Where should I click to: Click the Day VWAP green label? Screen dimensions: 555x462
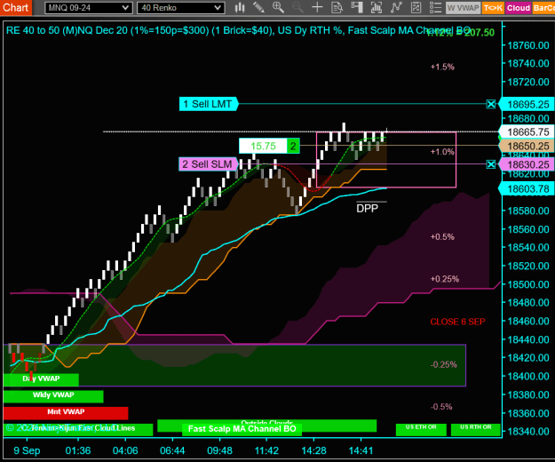[41, 378]
